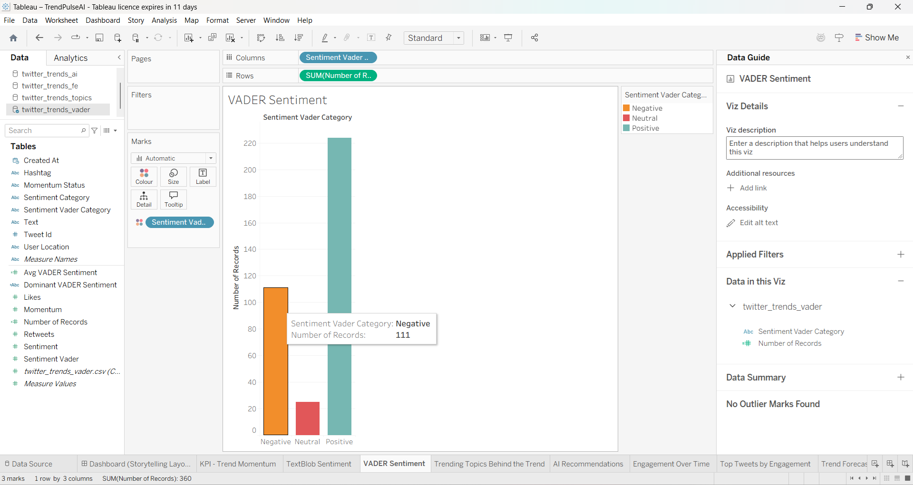Click the duplicate sheet icon

[213, 38]
